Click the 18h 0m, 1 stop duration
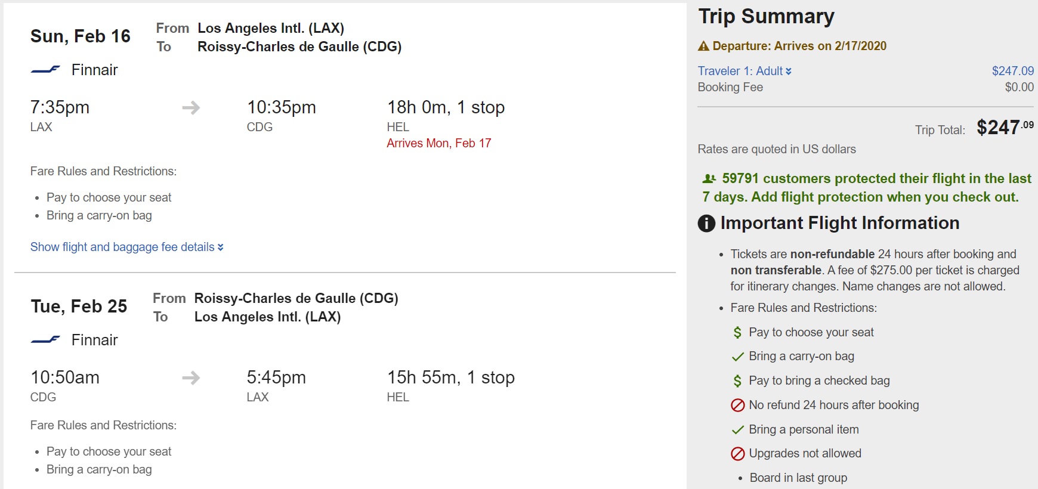 (x=446, y=107)
